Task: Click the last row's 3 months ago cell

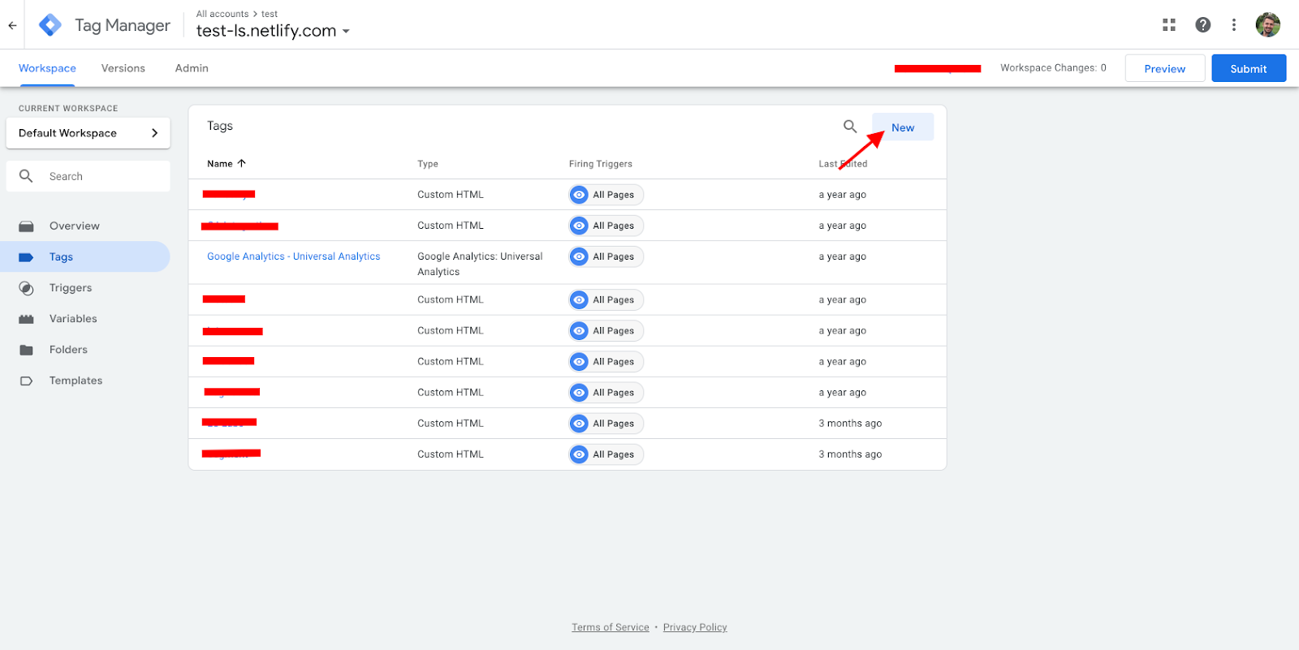Action: click(x=850, y=454)
